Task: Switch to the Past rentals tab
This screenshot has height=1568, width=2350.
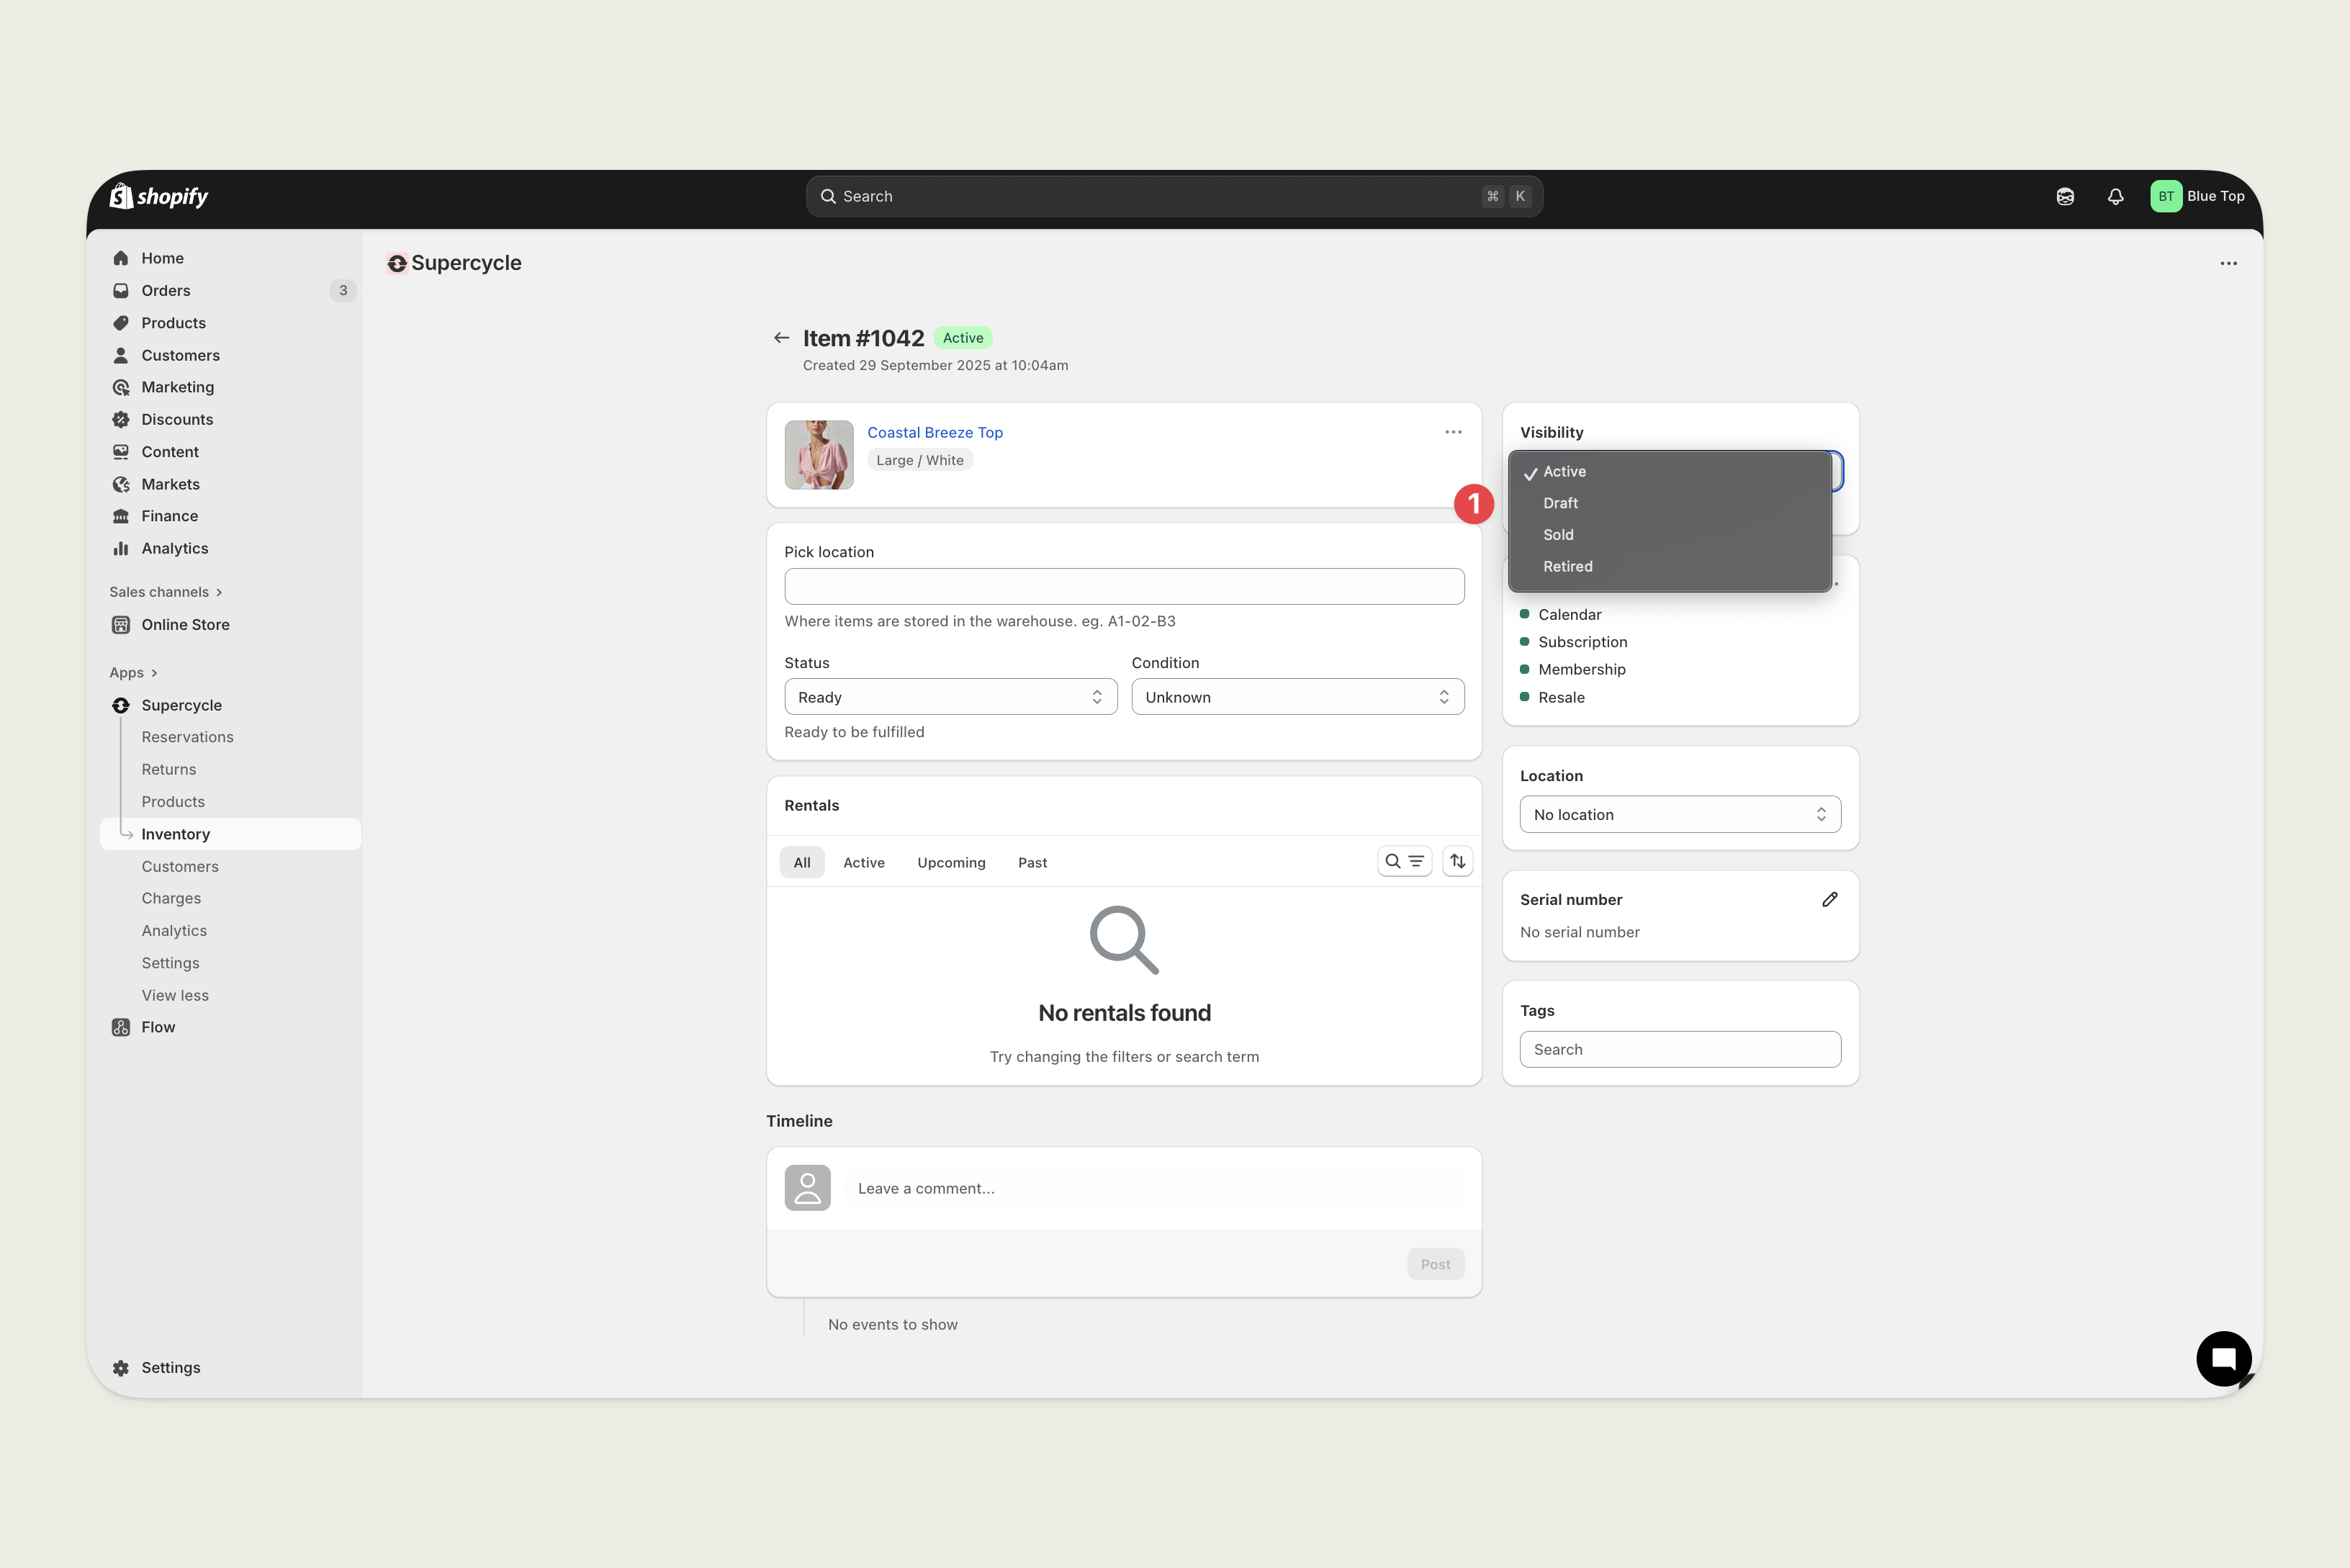Action: pyautogui.click(x=1032, y=862)
